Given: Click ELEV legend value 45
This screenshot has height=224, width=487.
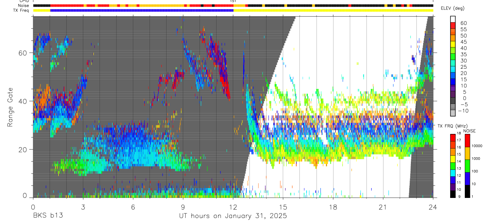Looking at the screenshot, I should 463,42.
